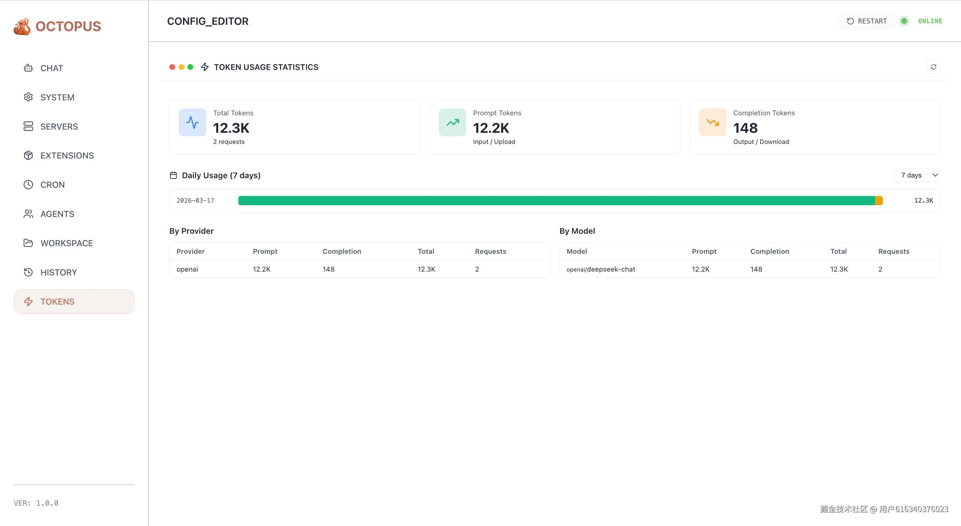Viewport: 961px width, 526px height.
Task: Open the EXTENSIONS page
Action: 67,155
